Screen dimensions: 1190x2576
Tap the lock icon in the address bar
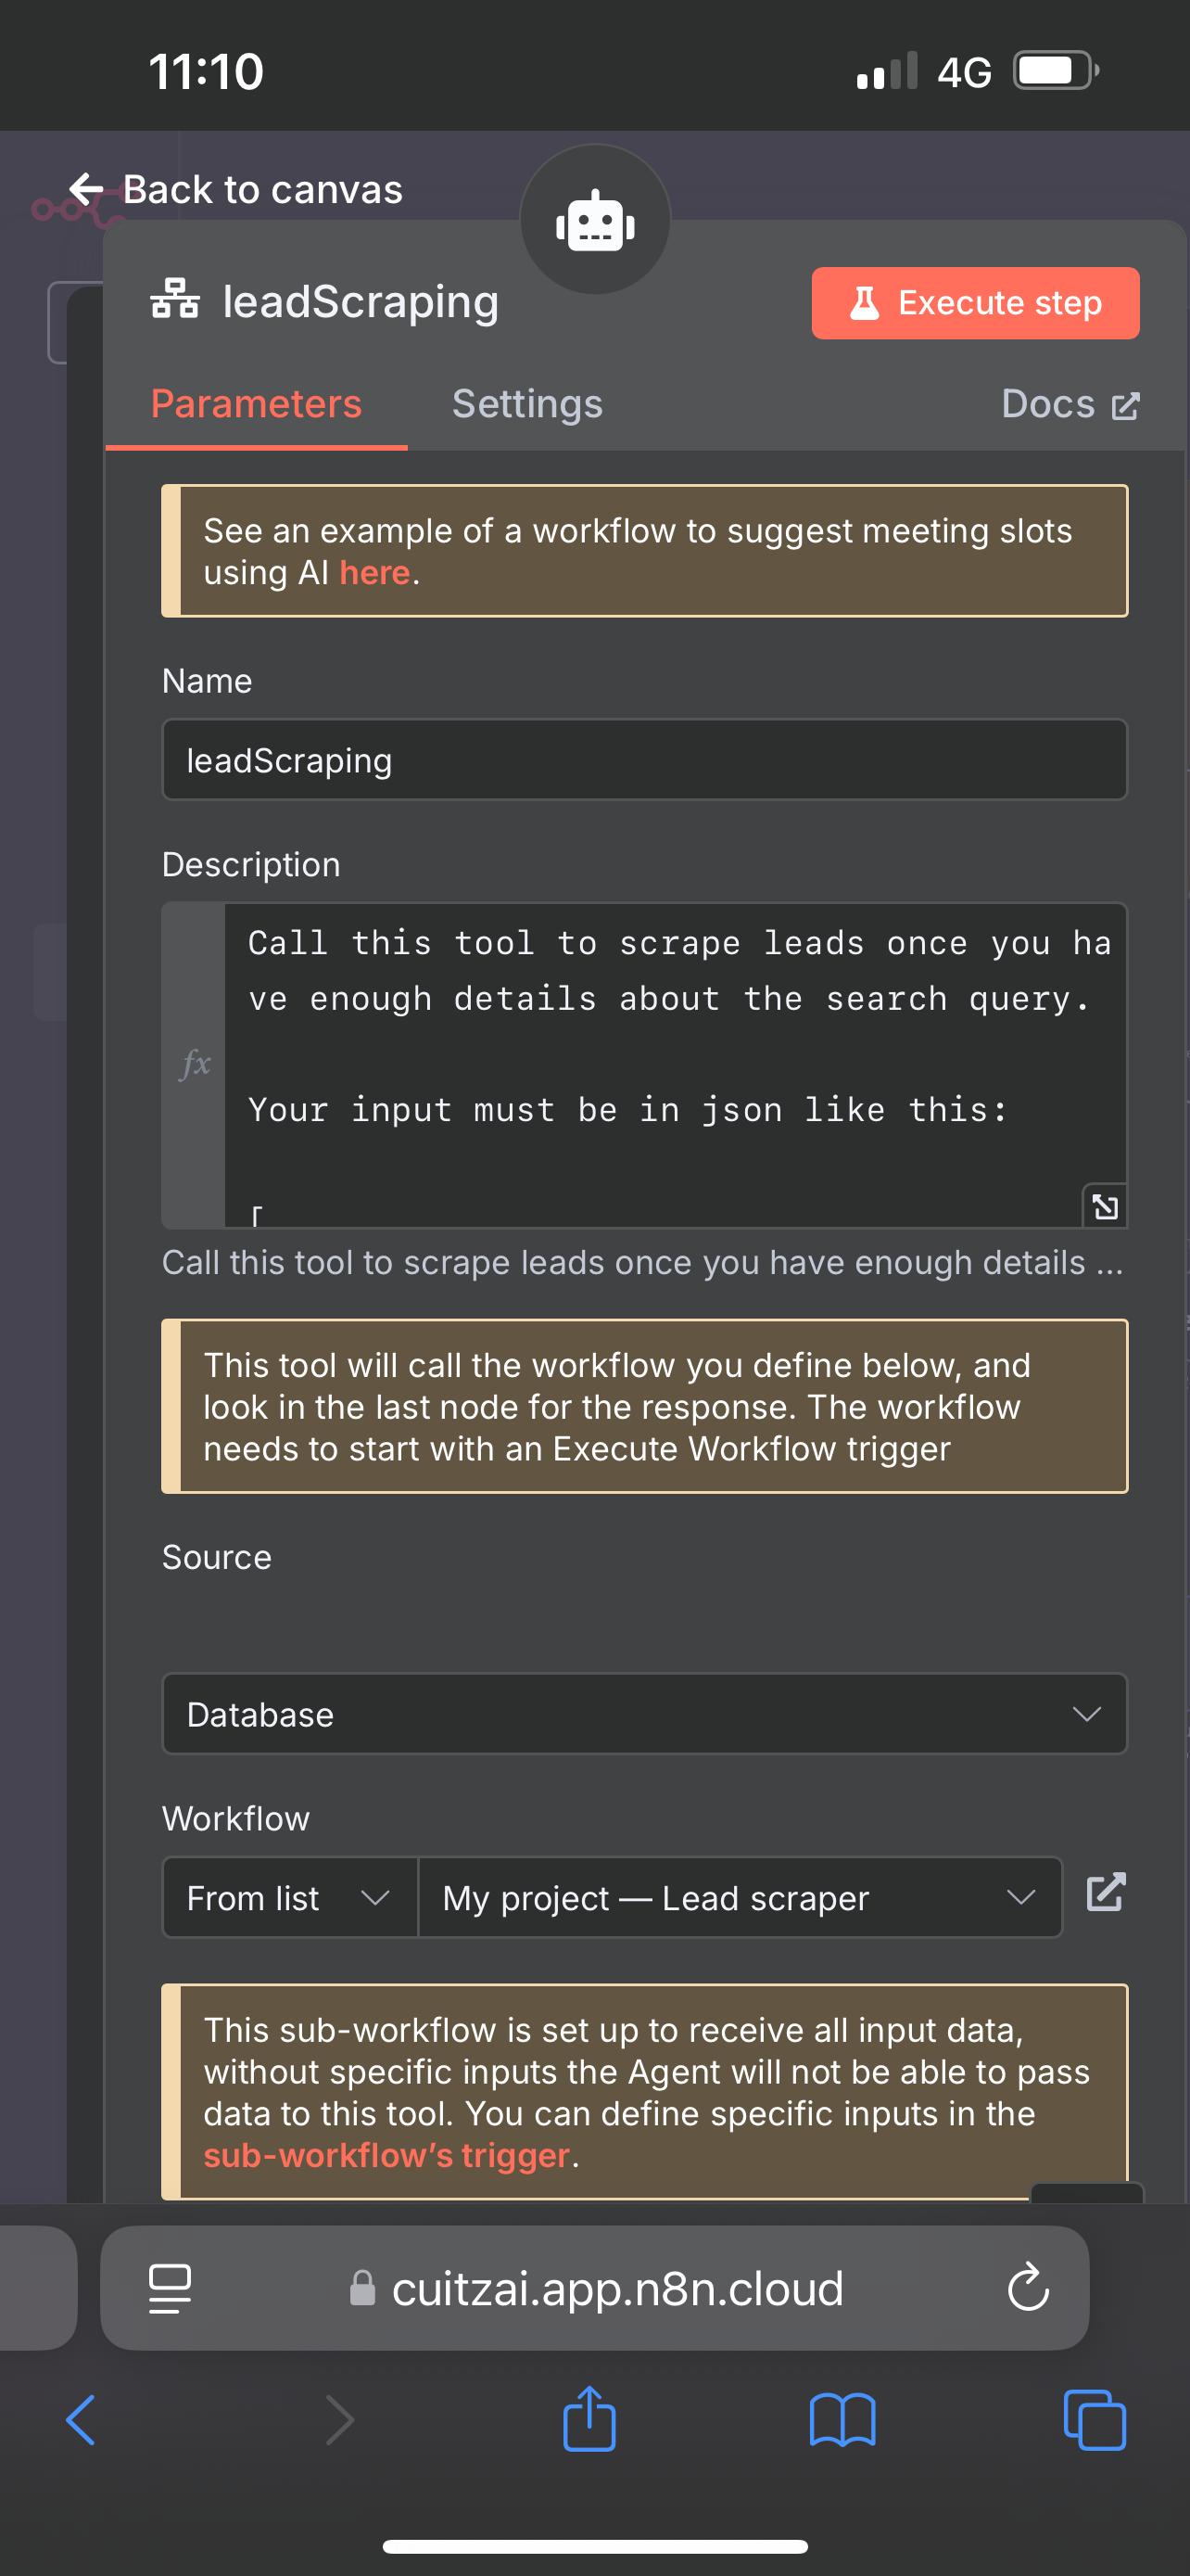pos(362,2287)
